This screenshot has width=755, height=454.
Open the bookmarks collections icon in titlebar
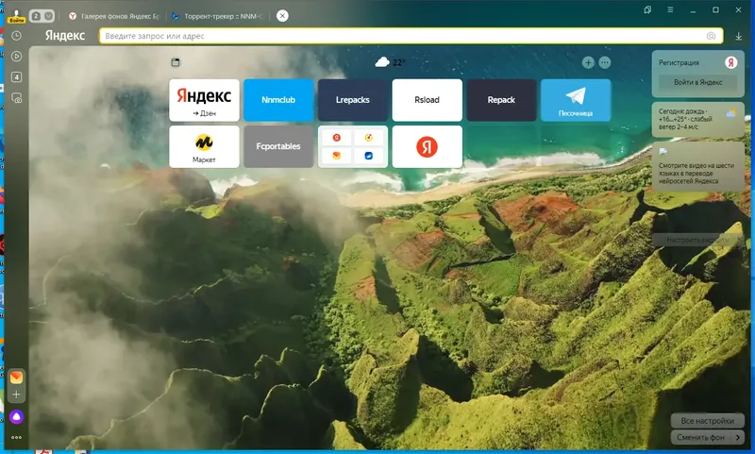pyautogui.click(x=647, y=9)
